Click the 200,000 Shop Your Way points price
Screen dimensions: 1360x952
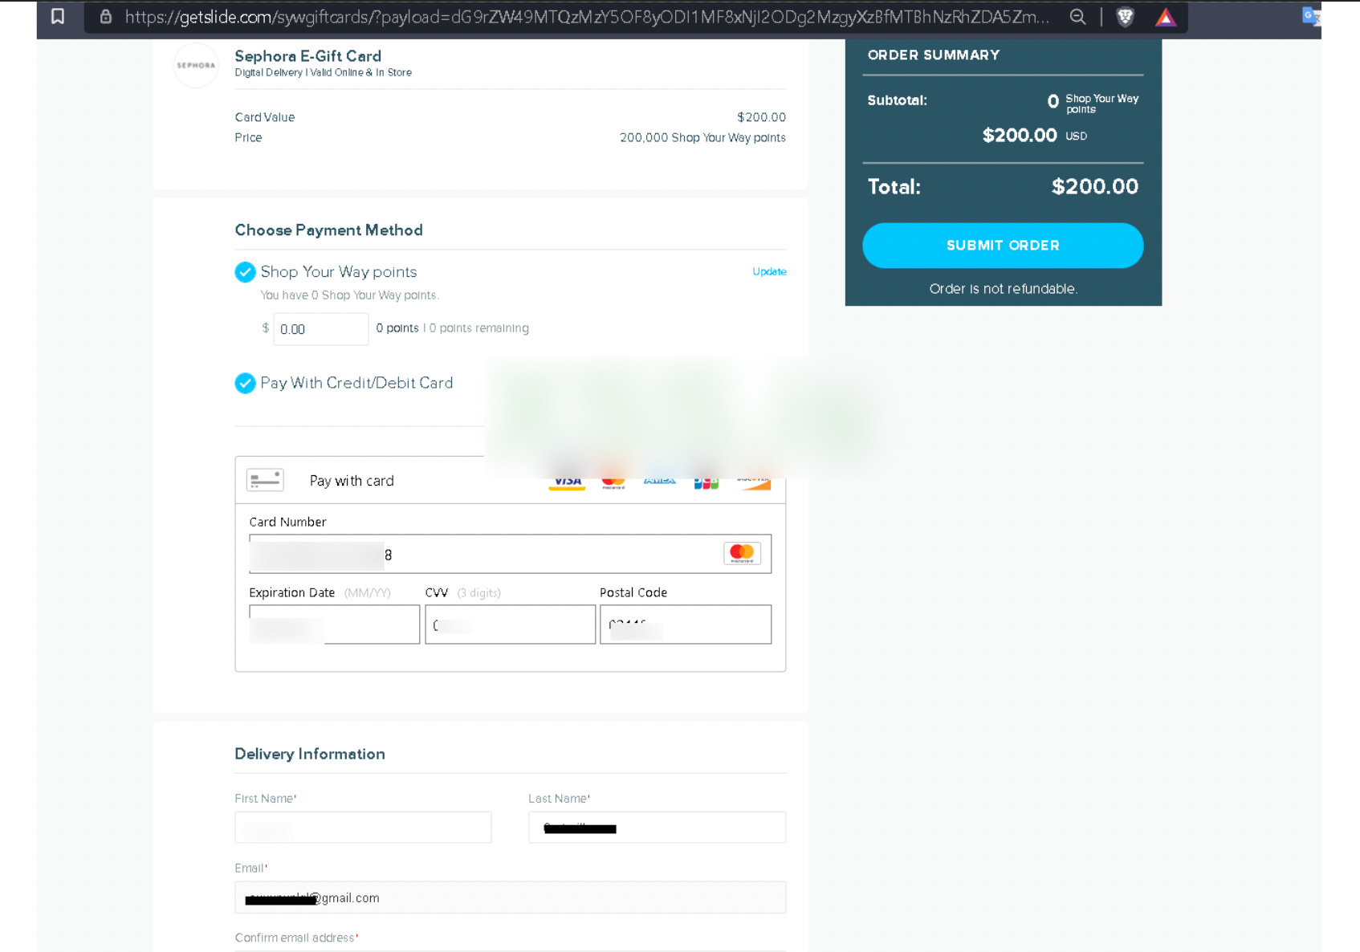[x=702, y=138]
